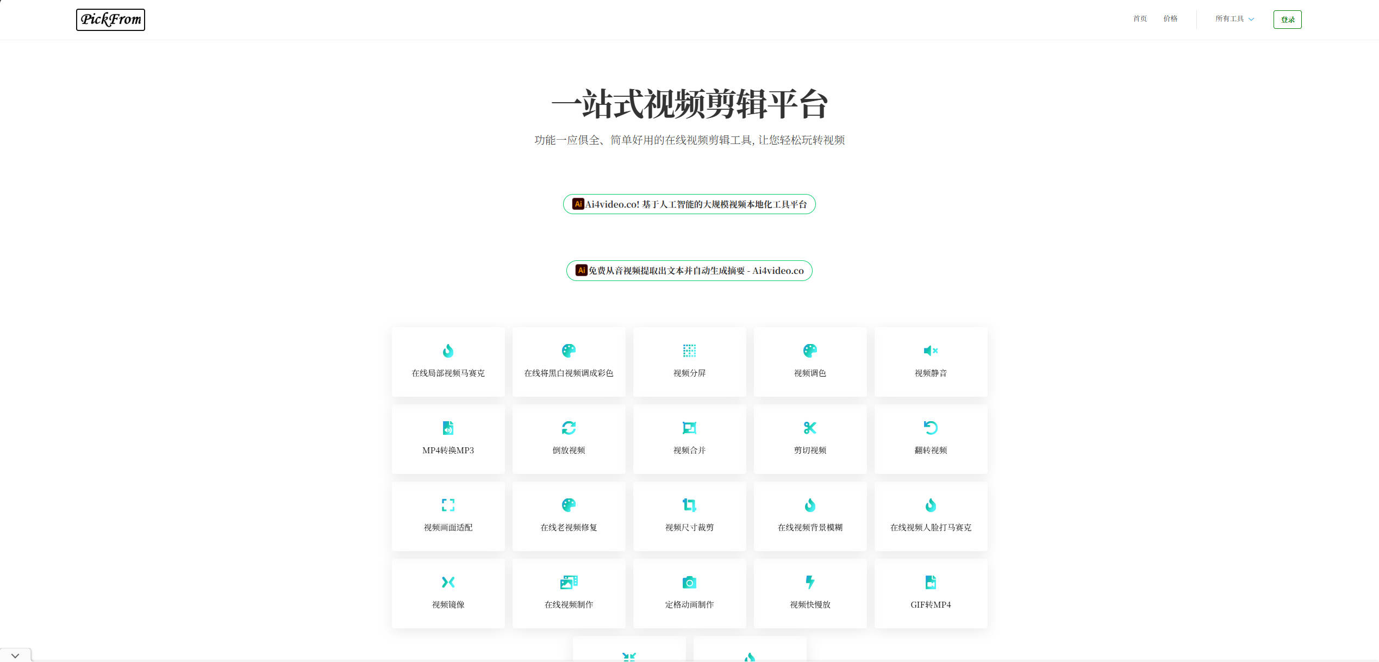1379x662 pixels.
Task: Select the 在线视频人脸打马赛克 label text
Action: [931, 528]
